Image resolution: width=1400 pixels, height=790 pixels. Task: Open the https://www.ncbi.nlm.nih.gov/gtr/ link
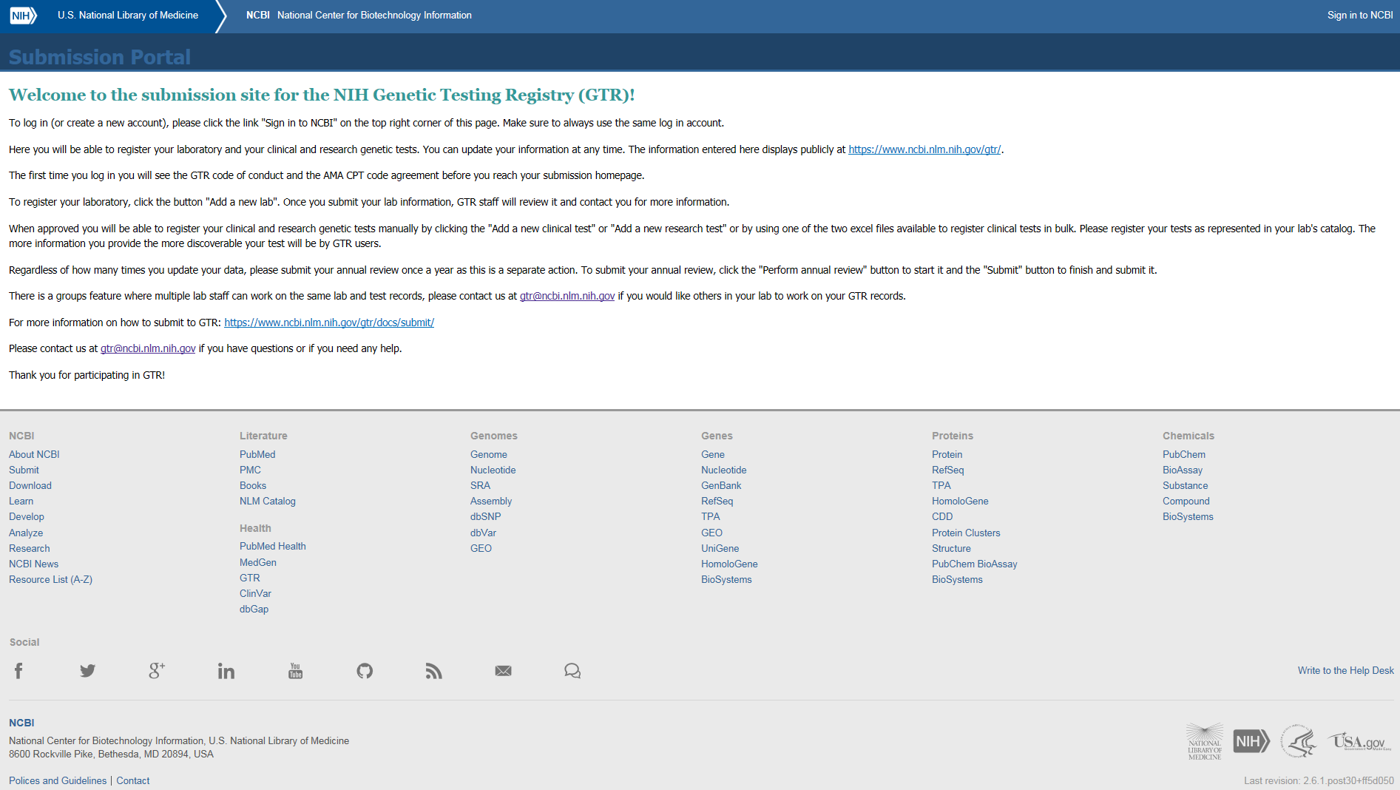[x=924, y=149]
